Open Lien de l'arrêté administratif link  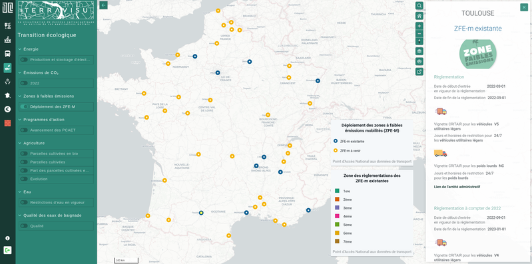[457, 187]
